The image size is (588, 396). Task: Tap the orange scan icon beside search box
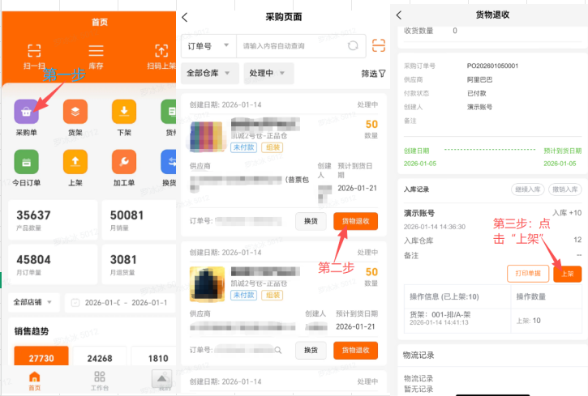tap(378, 45)
